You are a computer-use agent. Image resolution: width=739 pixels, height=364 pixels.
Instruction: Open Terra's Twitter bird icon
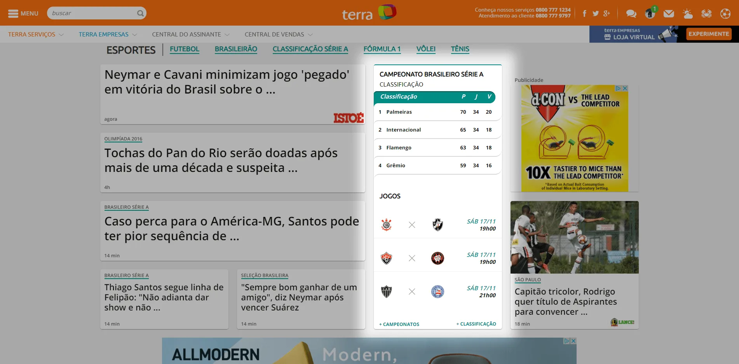596,14
